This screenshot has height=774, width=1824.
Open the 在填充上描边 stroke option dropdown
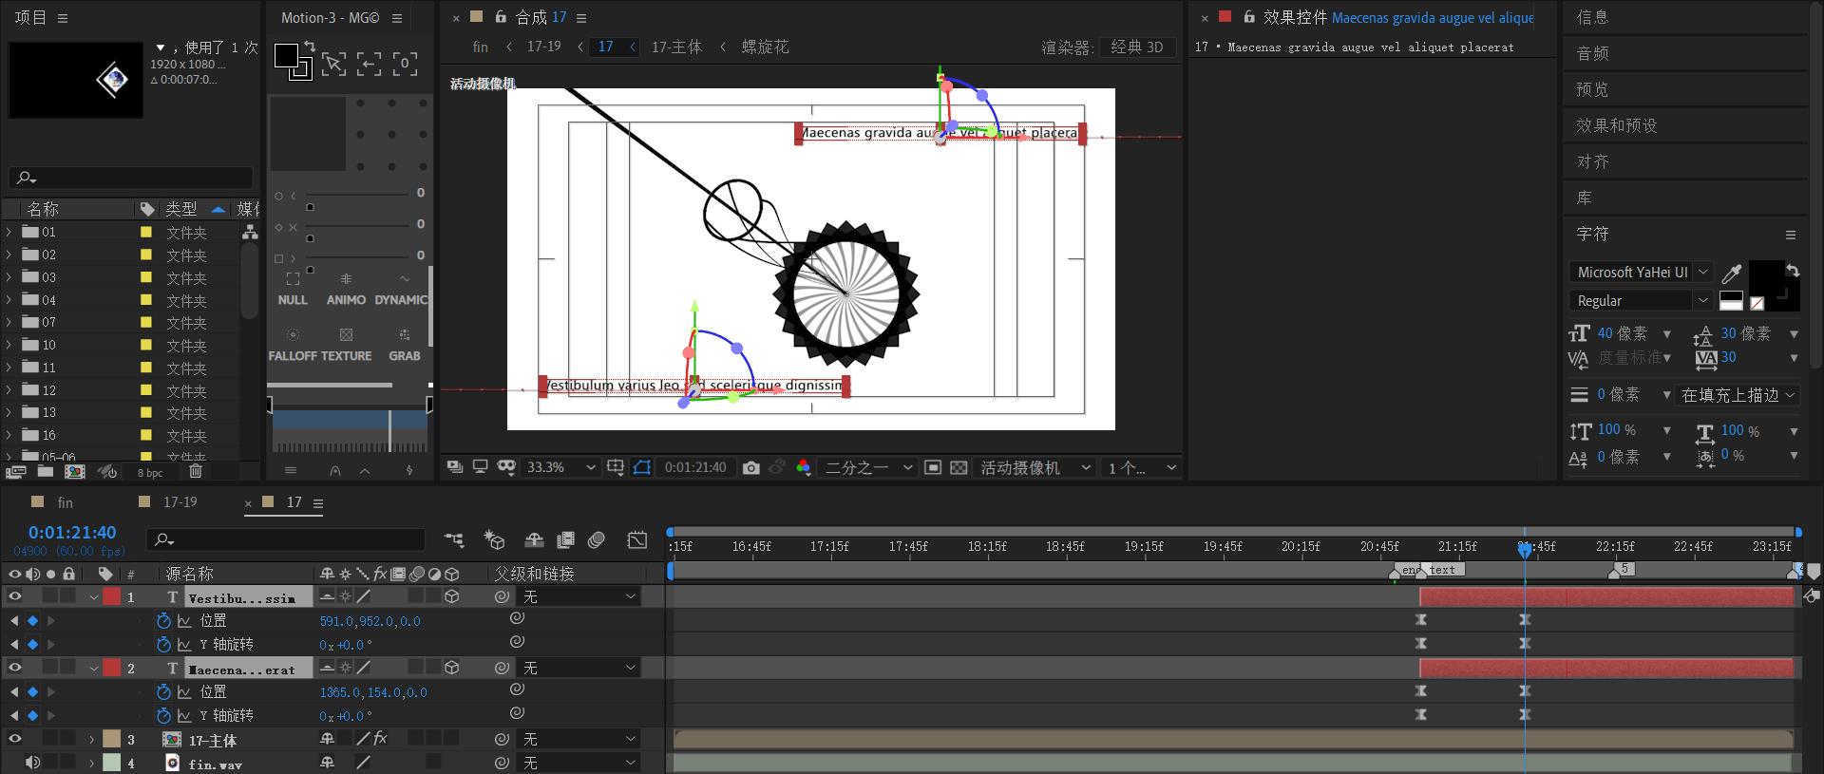[1738, 395]
